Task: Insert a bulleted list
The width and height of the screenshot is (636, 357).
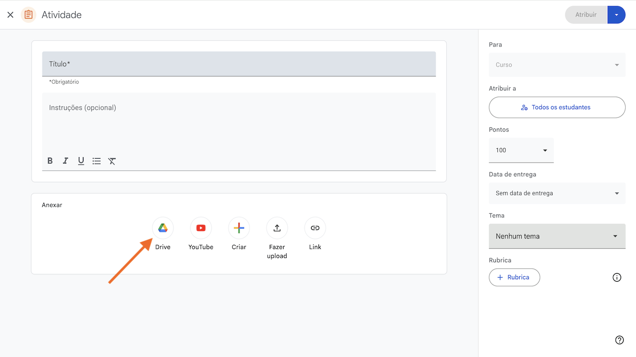Action: point(96,161)
